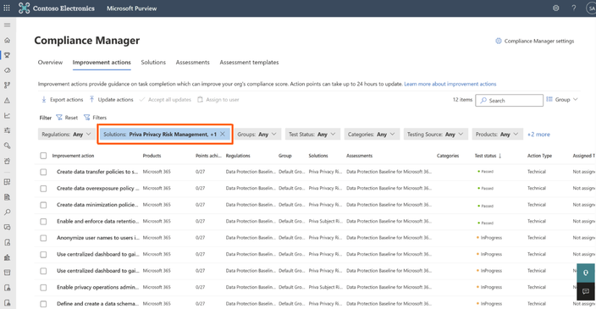596x309 pixels.
Task: Check the 'Create data transfer policies' row
Action: pos(43,172)
